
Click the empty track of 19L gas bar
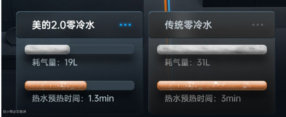(102, 50)
